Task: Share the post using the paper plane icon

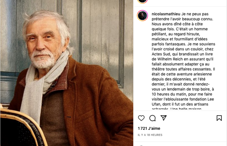Action: click(164, 118)
